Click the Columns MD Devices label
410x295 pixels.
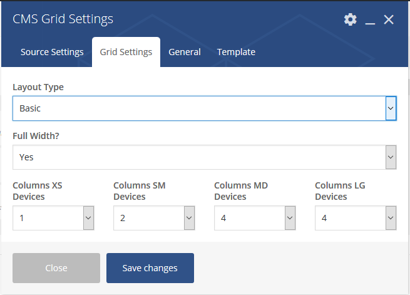(241, 191)
